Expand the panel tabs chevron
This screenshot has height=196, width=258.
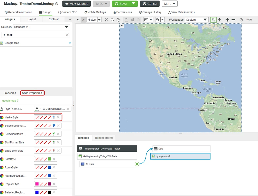[x=70, y=19]
